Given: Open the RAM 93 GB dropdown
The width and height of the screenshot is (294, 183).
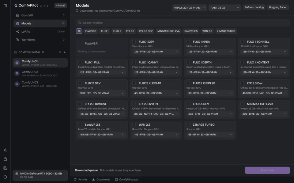Looking at the screenshot, I should pos(224,8).
